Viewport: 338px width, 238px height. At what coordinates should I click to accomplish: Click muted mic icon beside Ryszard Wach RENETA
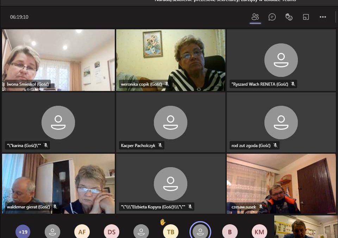293,84
